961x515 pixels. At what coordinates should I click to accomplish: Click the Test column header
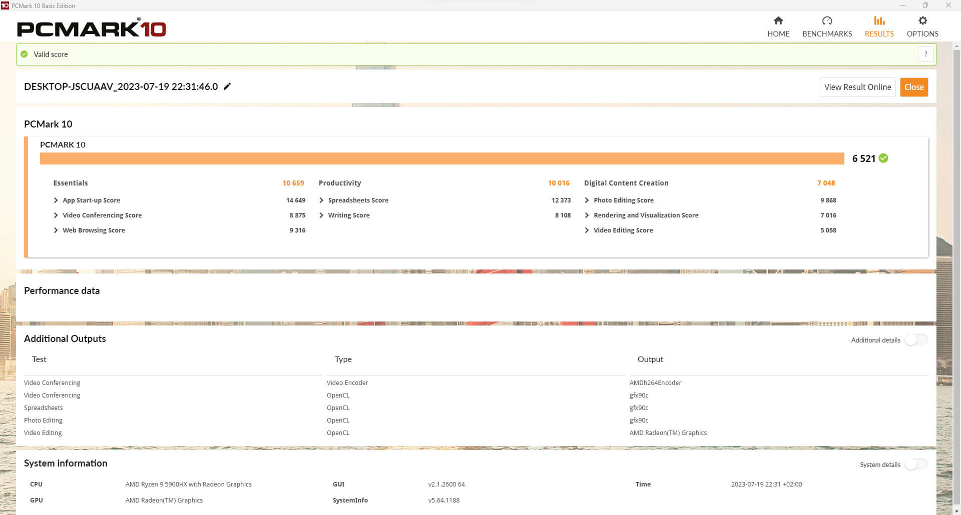[39, 359]
